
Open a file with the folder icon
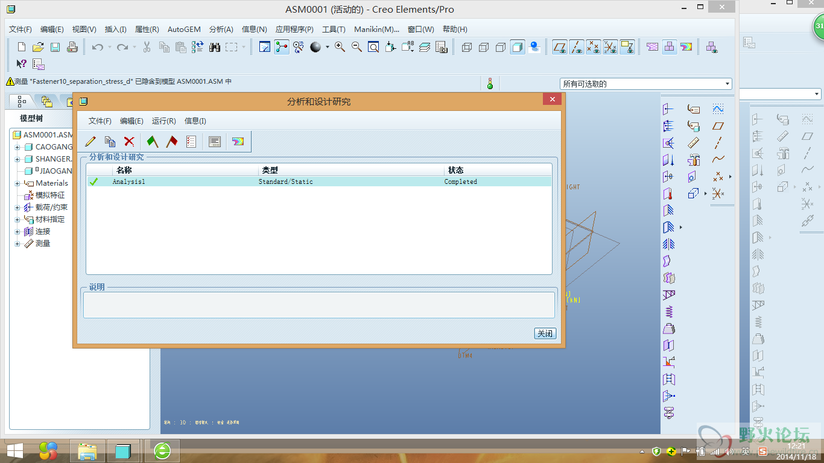38,47
